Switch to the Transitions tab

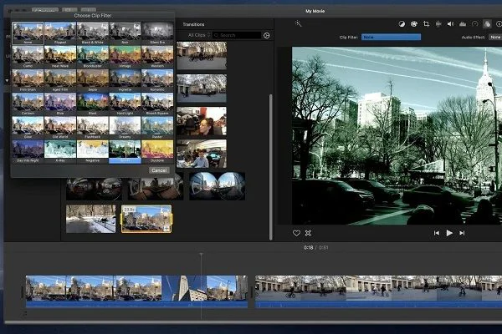(x=193, y=24)
